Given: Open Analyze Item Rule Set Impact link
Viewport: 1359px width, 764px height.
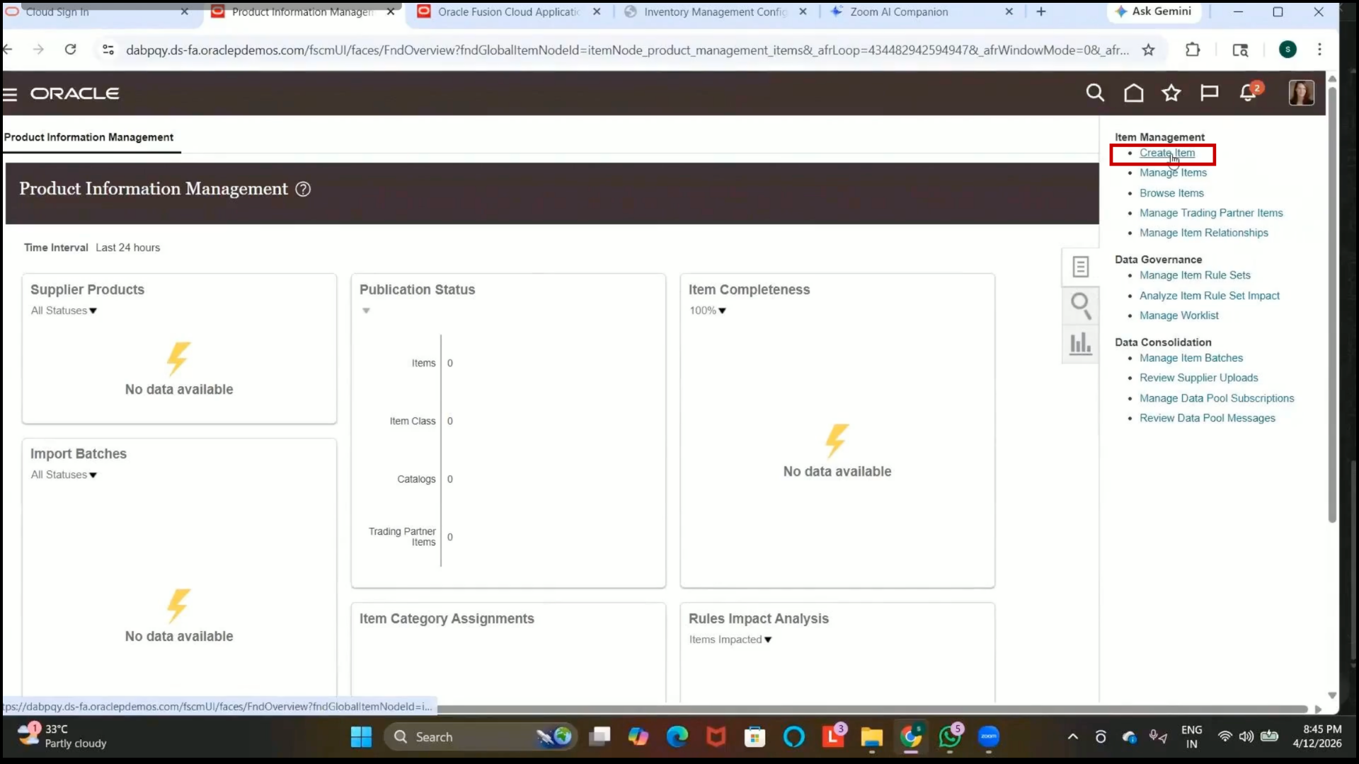Looking at the screenshot, I should click(x=1210, y=296).
